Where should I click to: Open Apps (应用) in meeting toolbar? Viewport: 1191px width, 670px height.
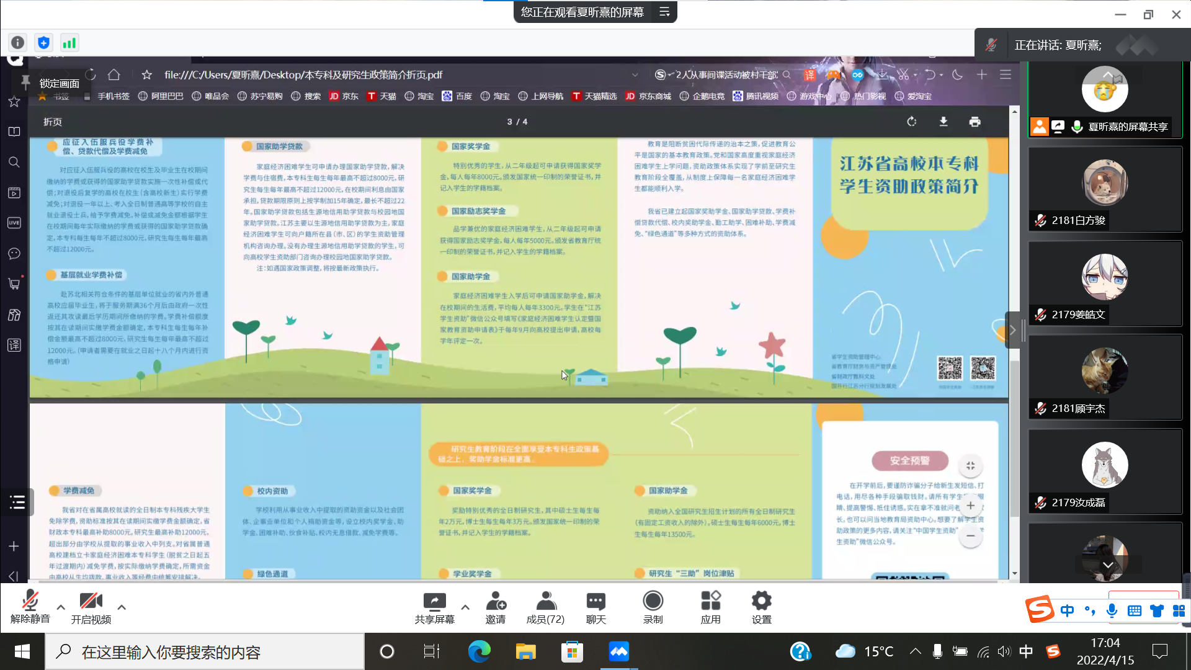[x=710, y=602]
